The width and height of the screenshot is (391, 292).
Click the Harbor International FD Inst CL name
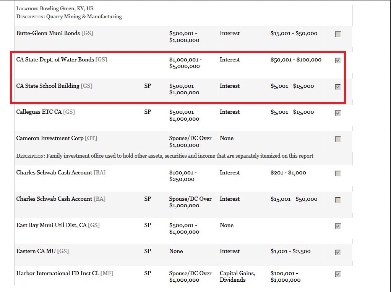[57, 273]
